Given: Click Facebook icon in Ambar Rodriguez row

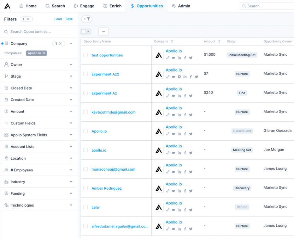Looking at the screenshot, I should coord(185,191).
